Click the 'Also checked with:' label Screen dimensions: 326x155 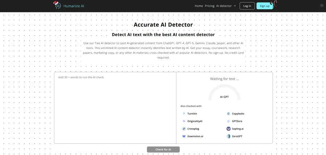click(x=191, y=106)
